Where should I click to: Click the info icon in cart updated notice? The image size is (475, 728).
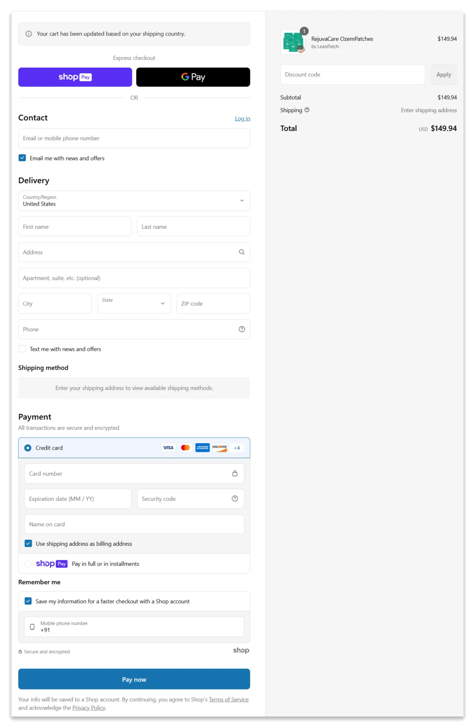(x=29, y=34)
